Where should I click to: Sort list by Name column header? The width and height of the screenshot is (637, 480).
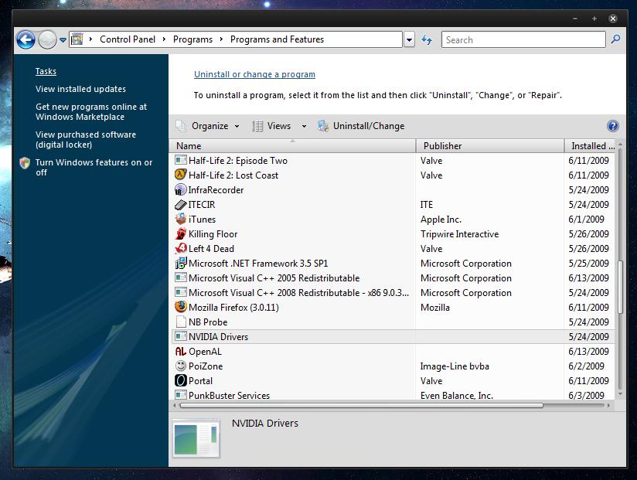click(x=292, y=146)
